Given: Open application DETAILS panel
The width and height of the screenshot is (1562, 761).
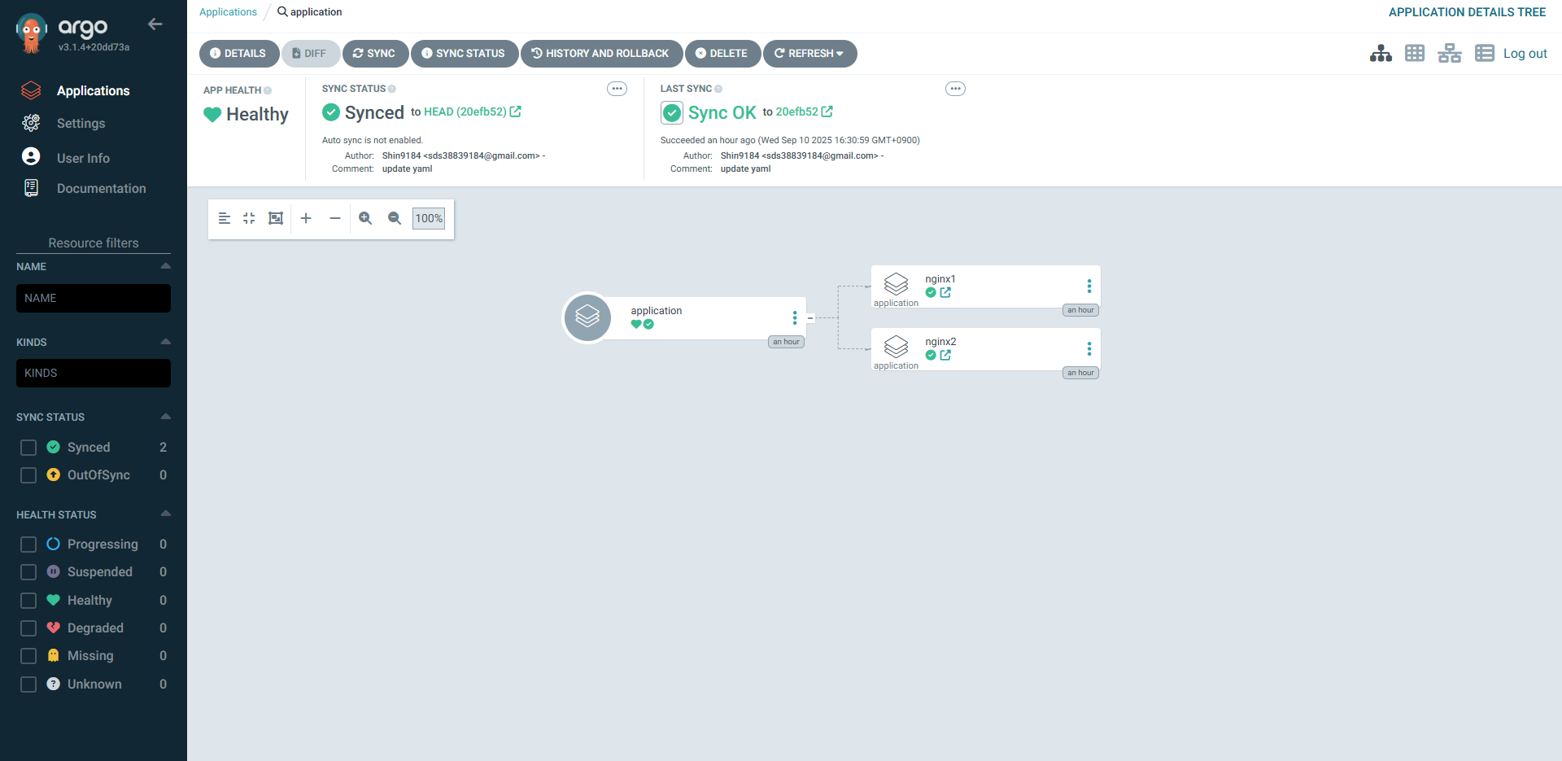Looking at the screenshot, I should [x=238, y=54].
